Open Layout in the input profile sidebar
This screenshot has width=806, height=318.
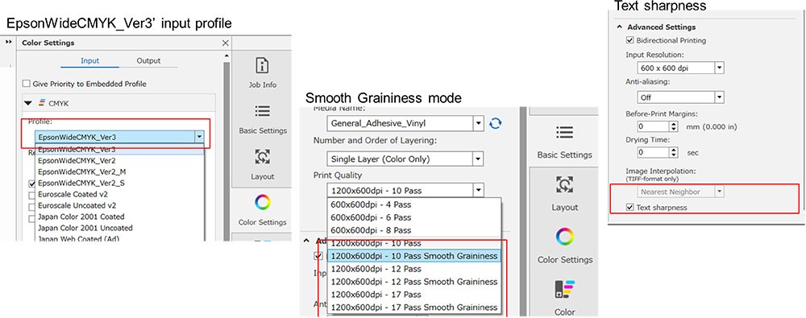[x=262, y=164]
